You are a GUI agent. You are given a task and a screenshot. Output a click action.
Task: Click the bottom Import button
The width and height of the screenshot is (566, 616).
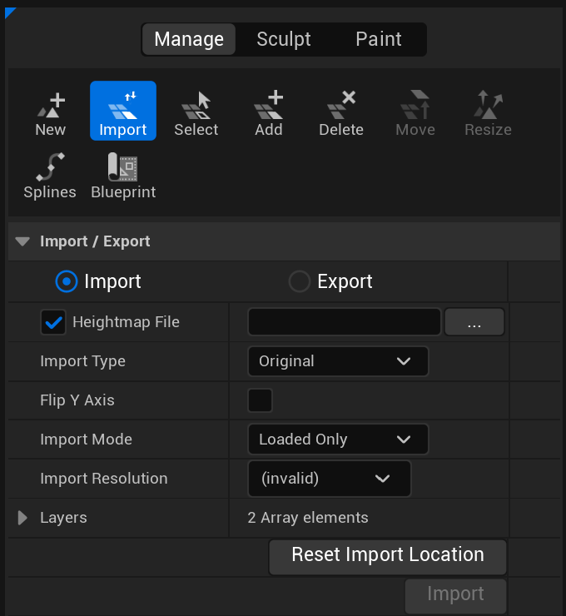[x=455, y=595]
